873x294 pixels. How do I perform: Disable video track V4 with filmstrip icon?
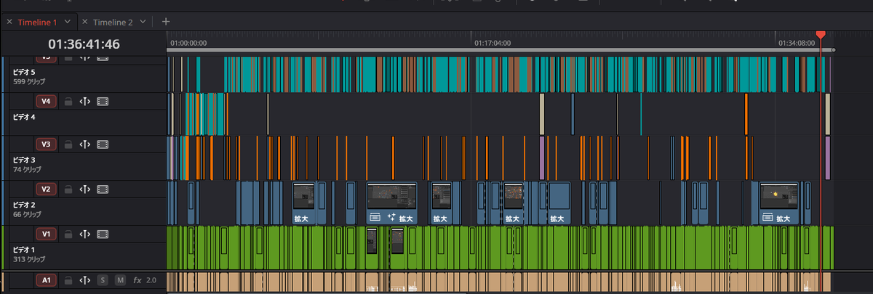coord(103,101)
